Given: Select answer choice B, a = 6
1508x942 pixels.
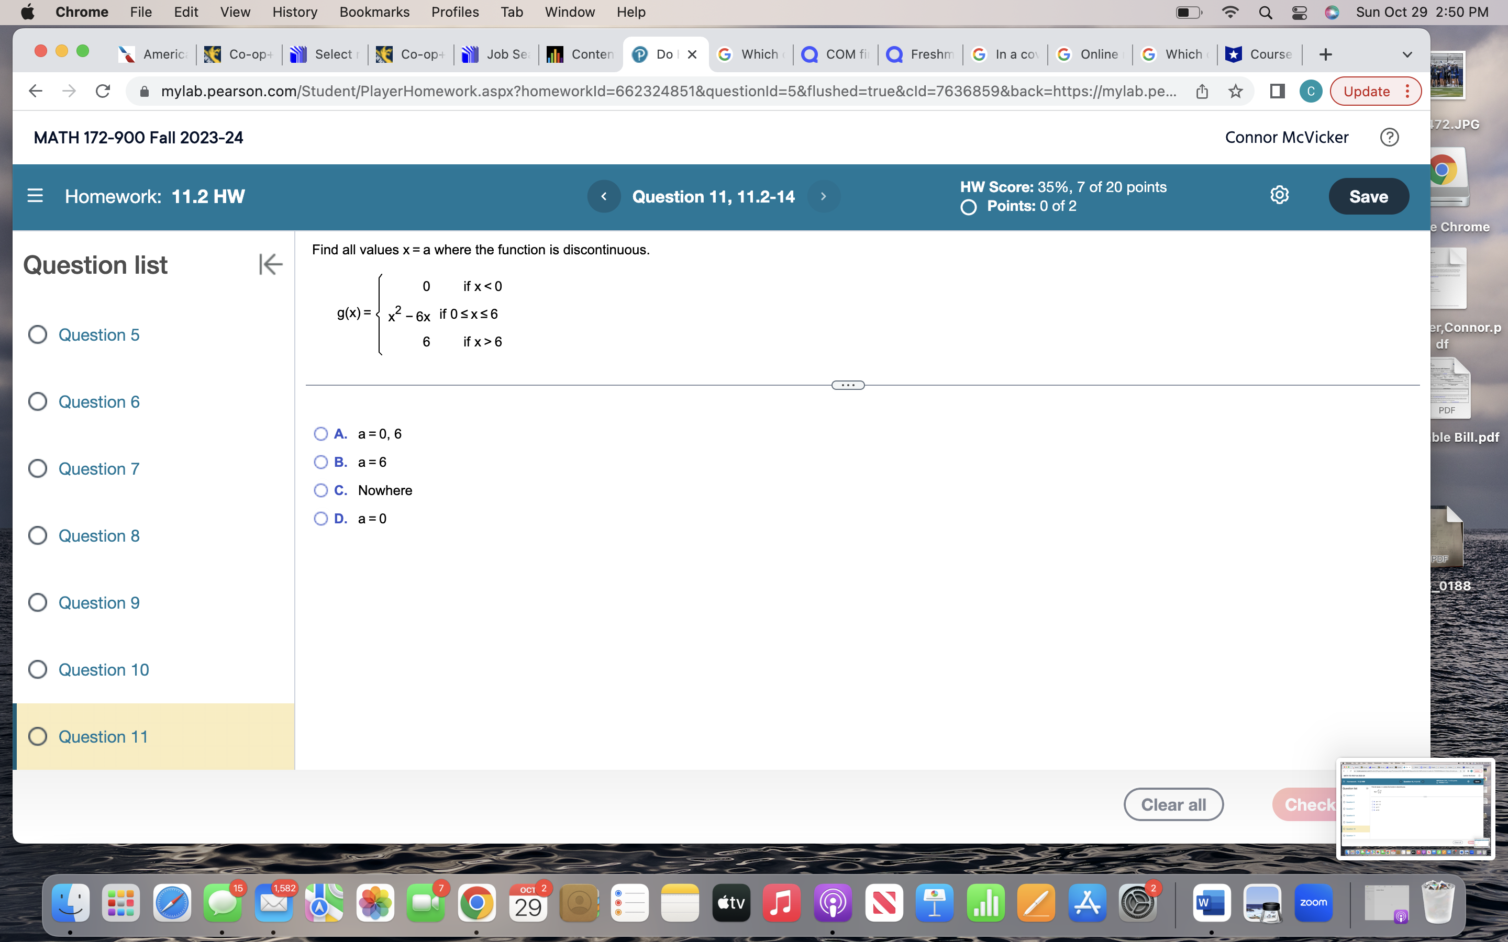Looking at the screenshot, I should coord(320,462).
